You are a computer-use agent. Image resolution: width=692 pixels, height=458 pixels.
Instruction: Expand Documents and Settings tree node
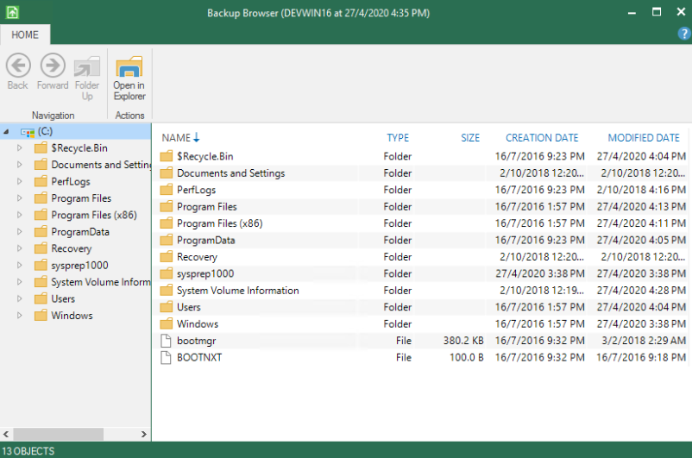[20, 165]
